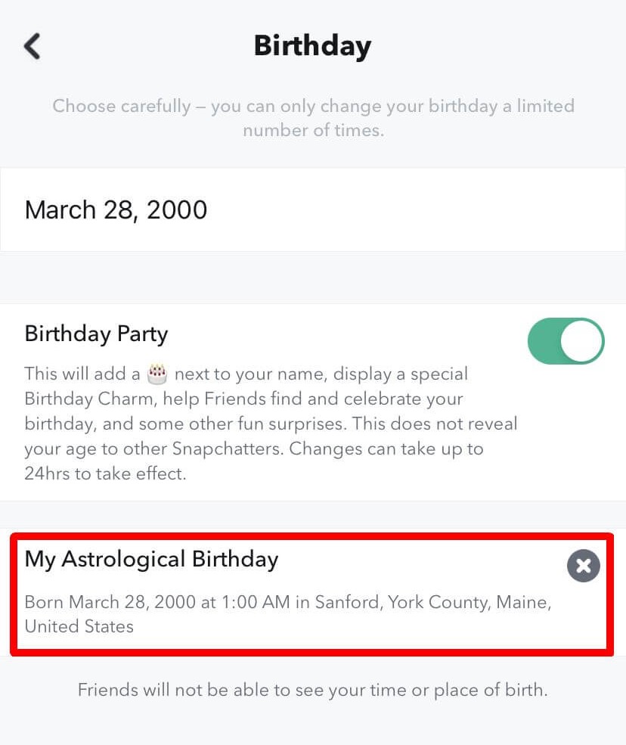Turn off the Birthday Party switch

coord(566,341)
